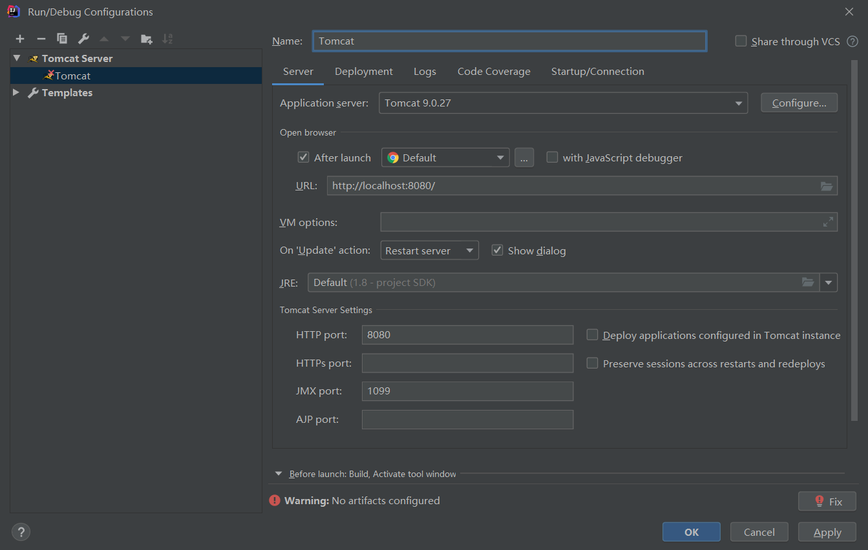
Task: Open help with question mark button
Action: point(21,532)
